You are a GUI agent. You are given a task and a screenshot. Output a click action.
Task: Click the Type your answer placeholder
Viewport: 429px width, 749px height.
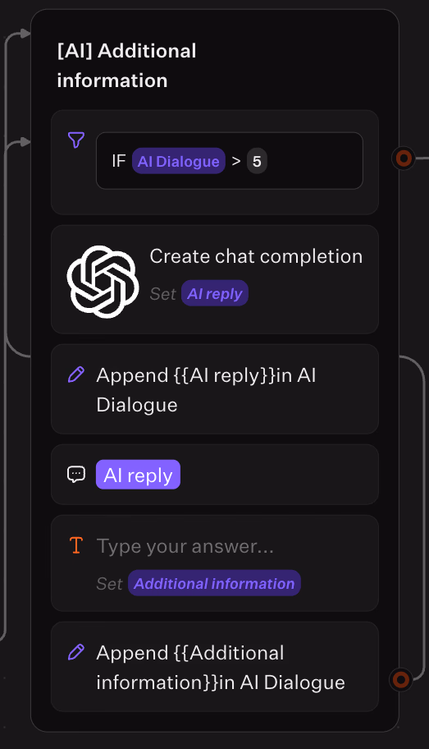[x=185, y=546]
